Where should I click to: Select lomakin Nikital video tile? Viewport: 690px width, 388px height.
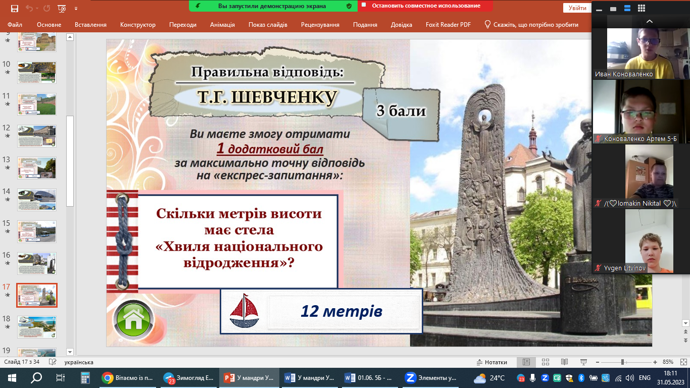[641, 176]
